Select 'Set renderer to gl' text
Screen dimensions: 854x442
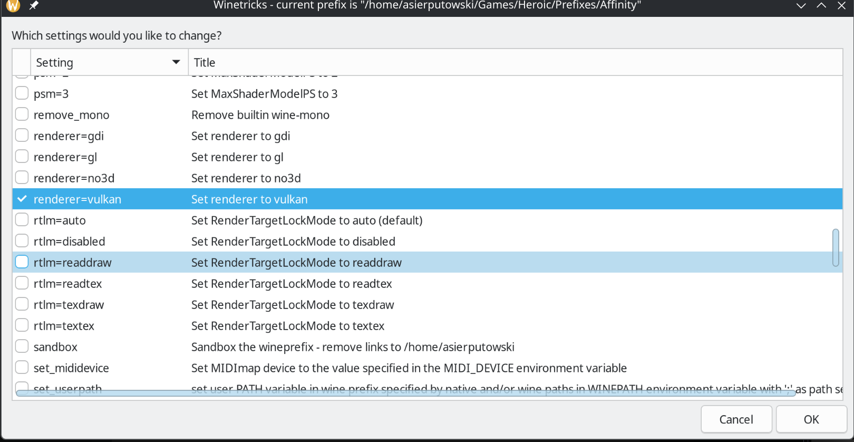(237, 157)
